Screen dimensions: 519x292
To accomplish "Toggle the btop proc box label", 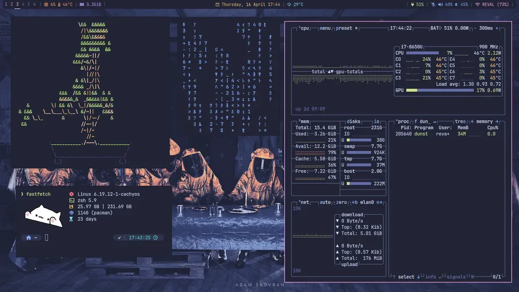I will point(402,122).
